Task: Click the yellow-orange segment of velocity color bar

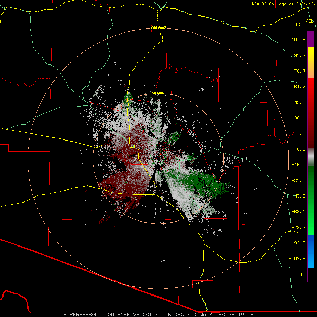Action: click(x=311, y=63)
